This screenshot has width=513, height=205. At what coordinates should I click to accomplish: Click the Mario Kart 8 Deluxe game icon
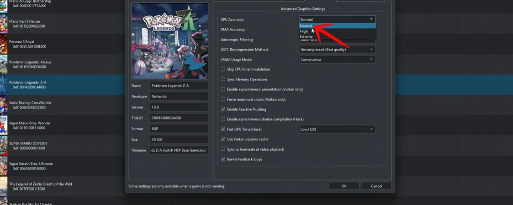pyautogui.click(x=3, y=24)
